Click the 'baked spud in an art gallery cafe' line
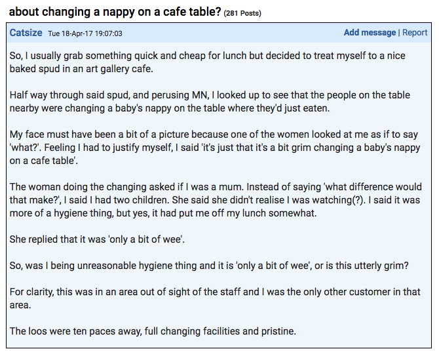Screen dimensions: 439x351 (x=81, y=69)
